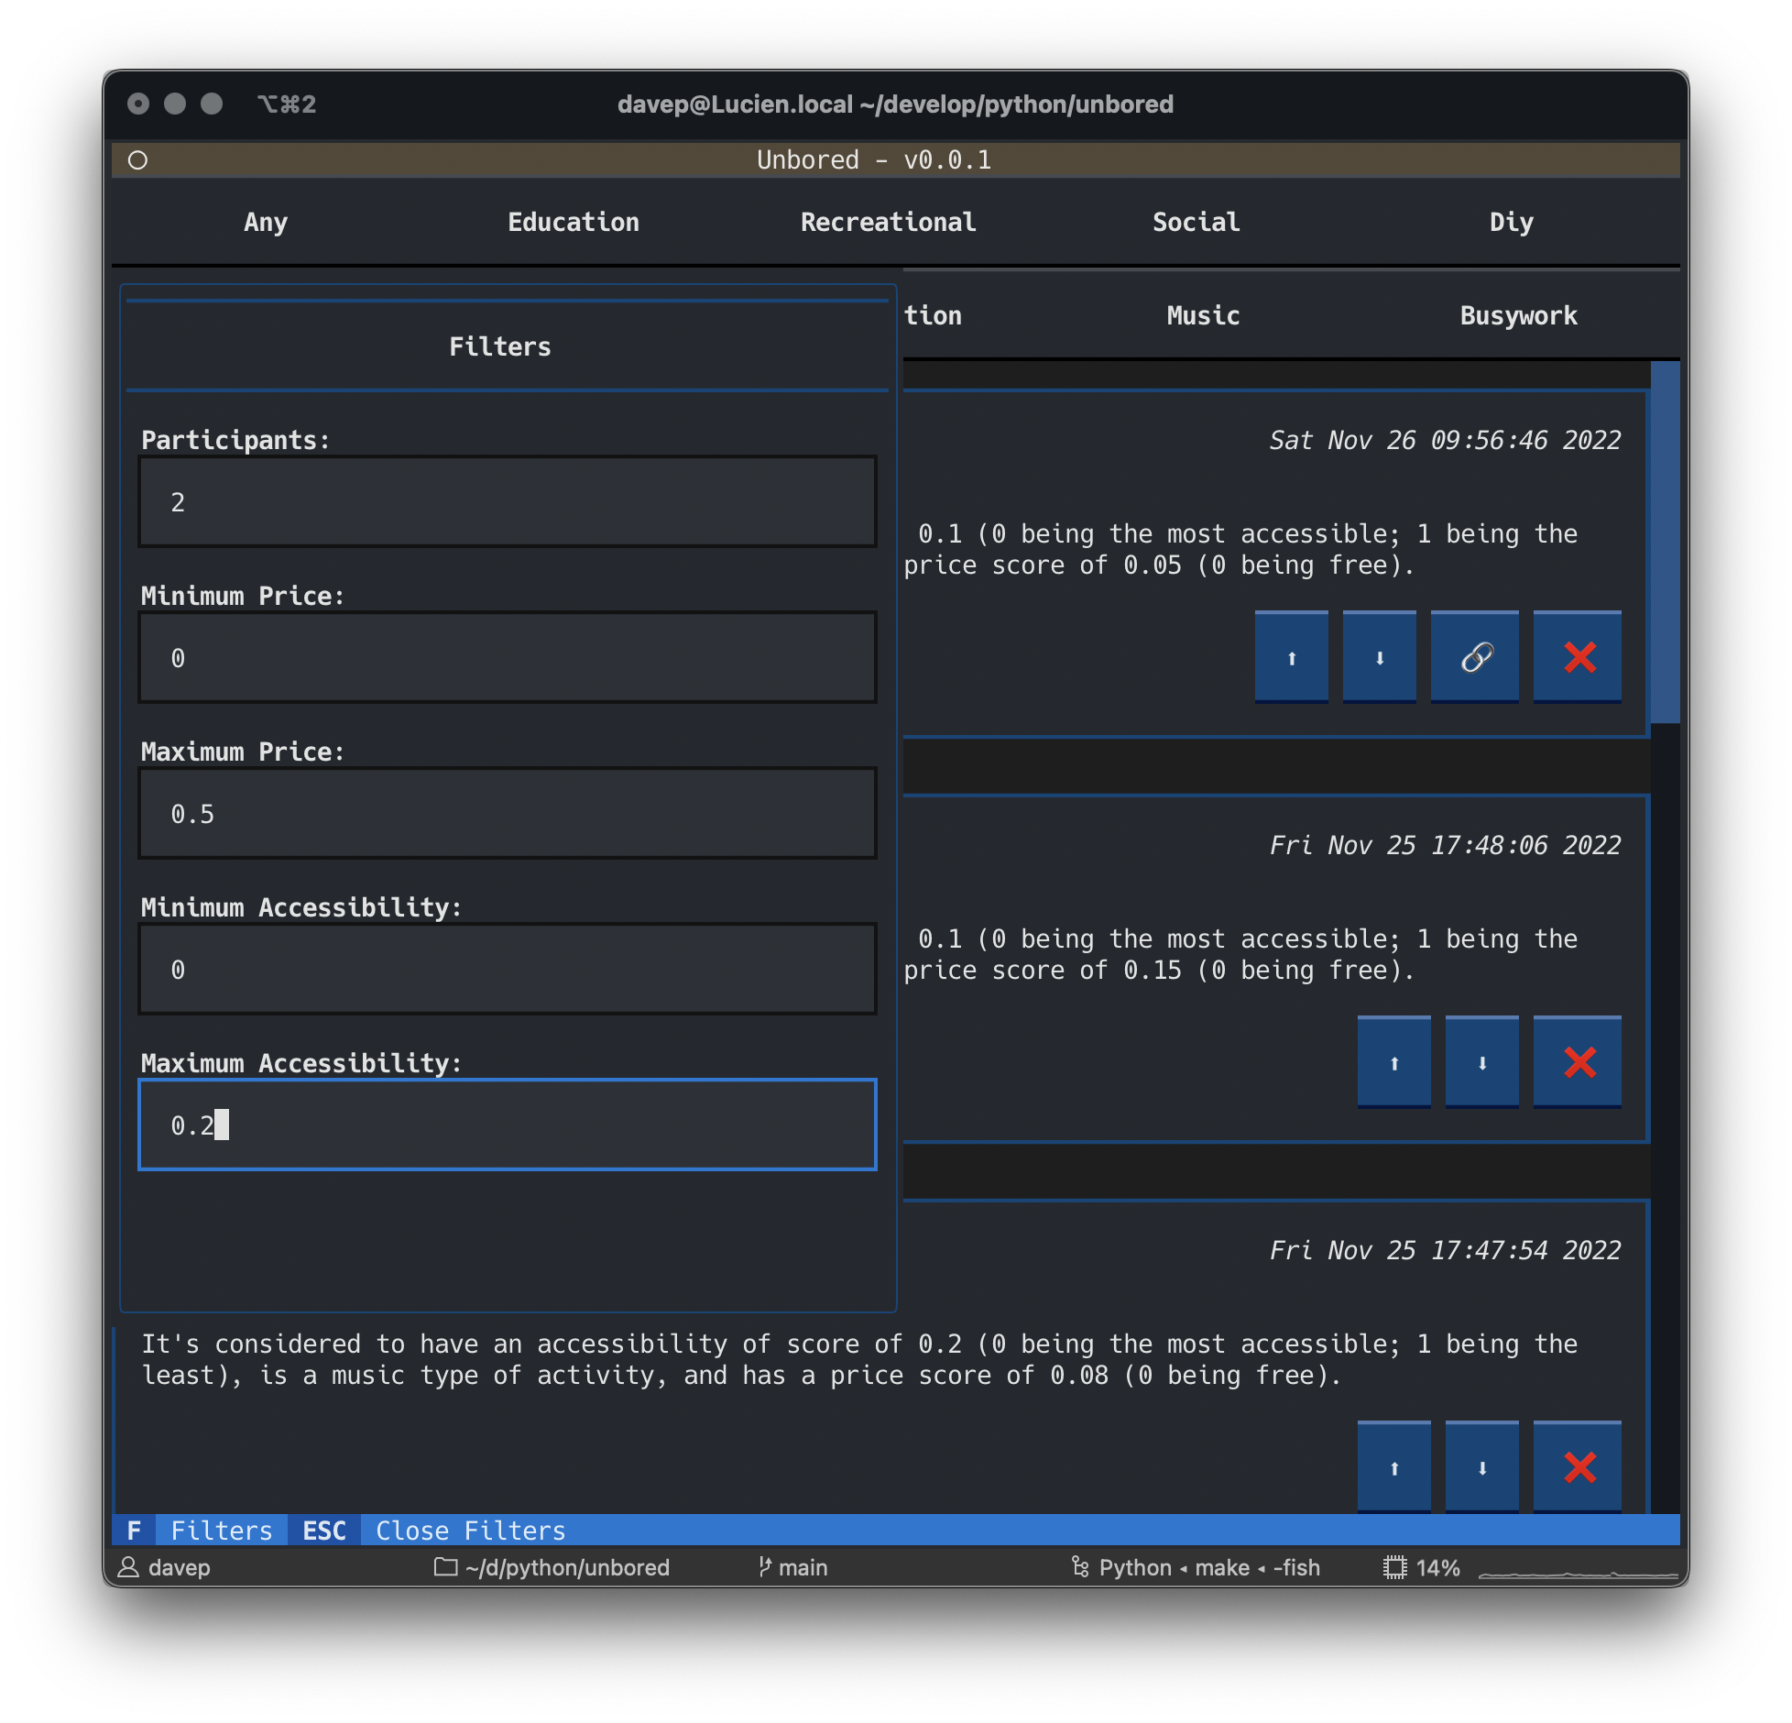Delete the bottom music activity with red X
The height and width of the screenshot is (1723, 1792).
1577,1465
